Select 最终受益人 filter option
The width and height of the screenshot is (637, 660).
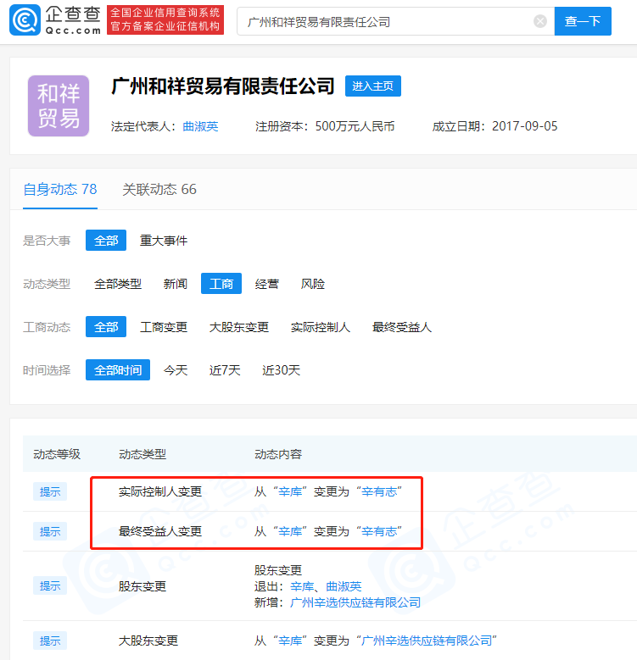pos(402,327)
